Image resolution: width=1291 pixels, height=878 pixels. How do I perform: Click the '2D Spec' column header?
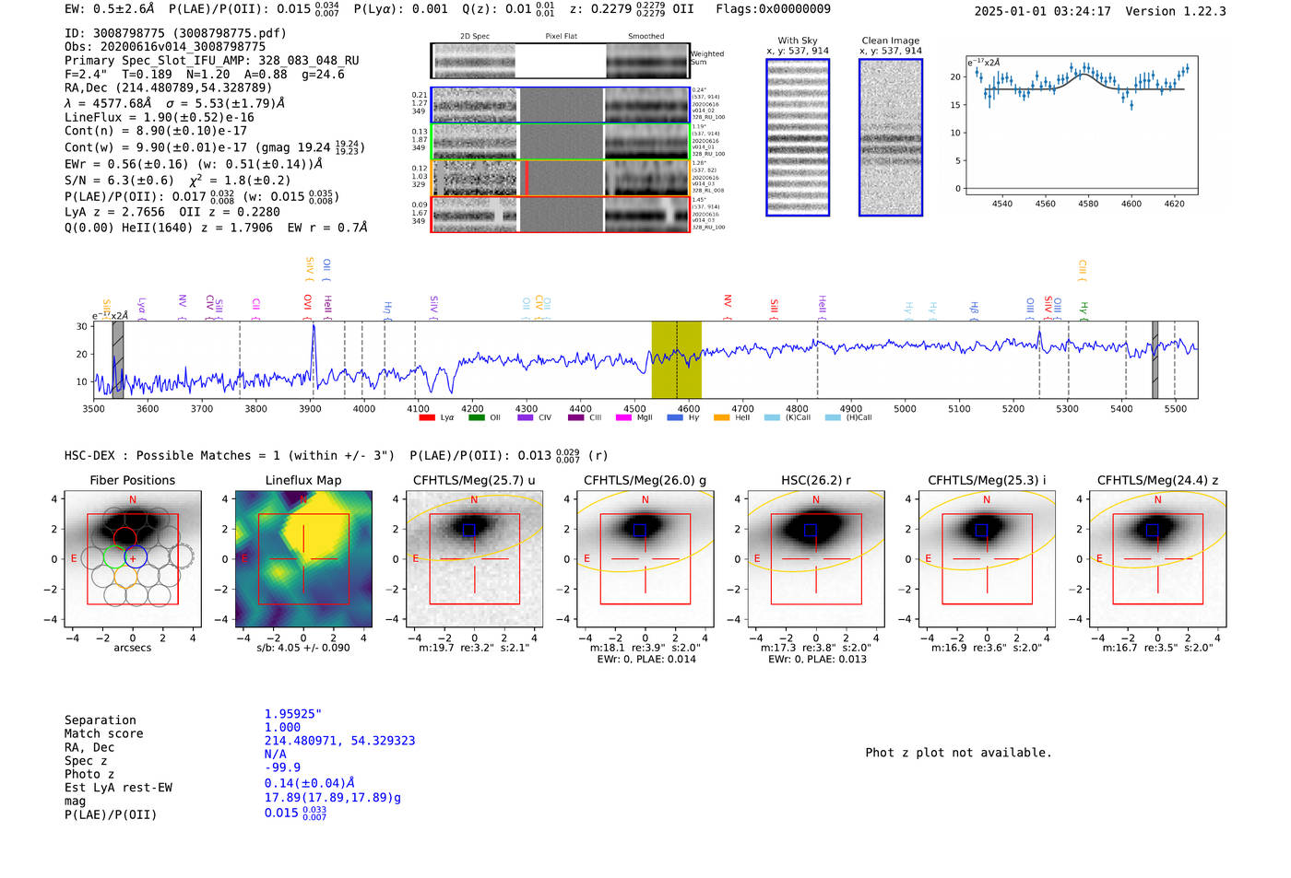tap(475, 37)
